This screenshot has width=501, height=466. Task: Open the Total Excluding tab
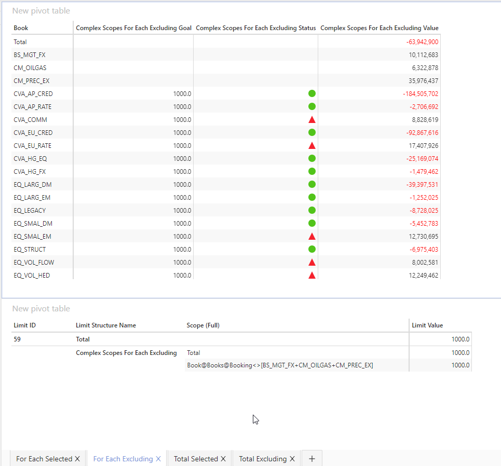pyautogui.click(x=262, y=459)
